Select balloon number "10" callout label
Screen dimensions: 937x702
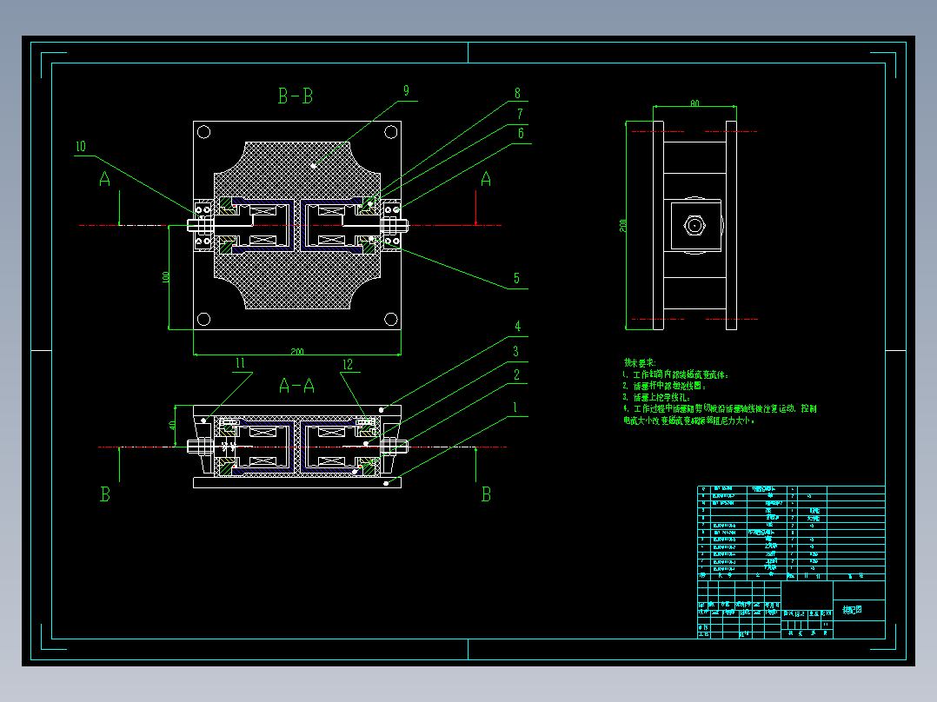tap(81, 146)
